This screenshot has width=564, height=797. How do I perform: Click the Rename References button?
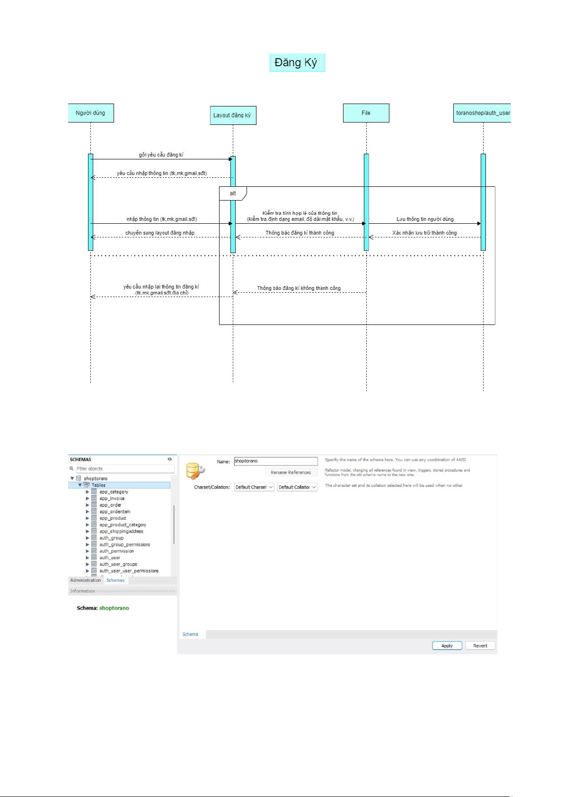pos(291,473)
